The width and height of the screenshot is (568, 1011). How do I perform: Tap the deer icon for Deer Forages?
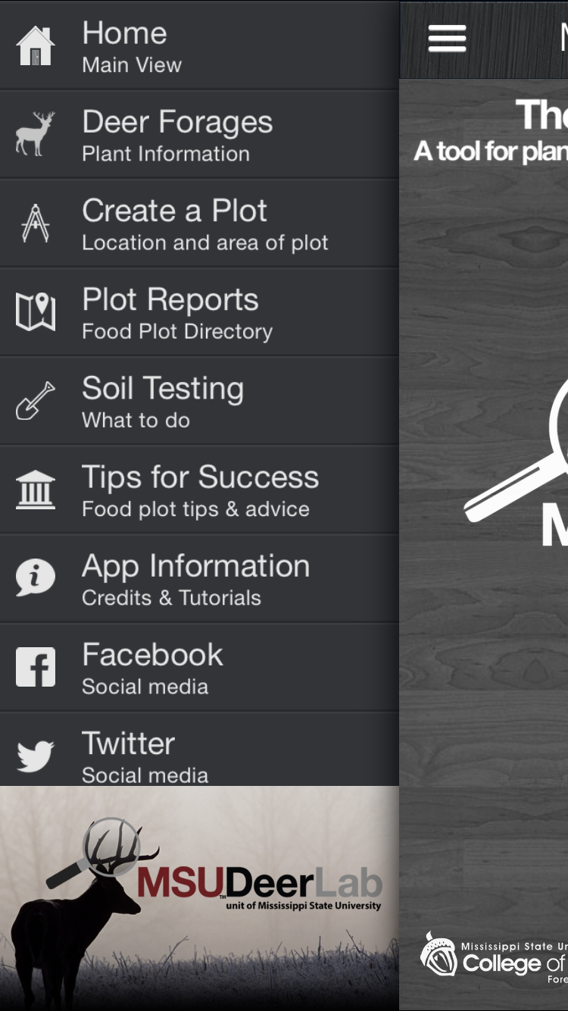click(35, 133)
